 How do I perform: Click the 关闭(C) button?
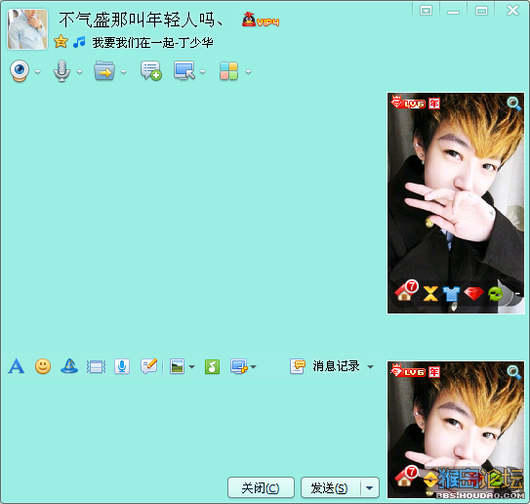[x=261, y=487]
